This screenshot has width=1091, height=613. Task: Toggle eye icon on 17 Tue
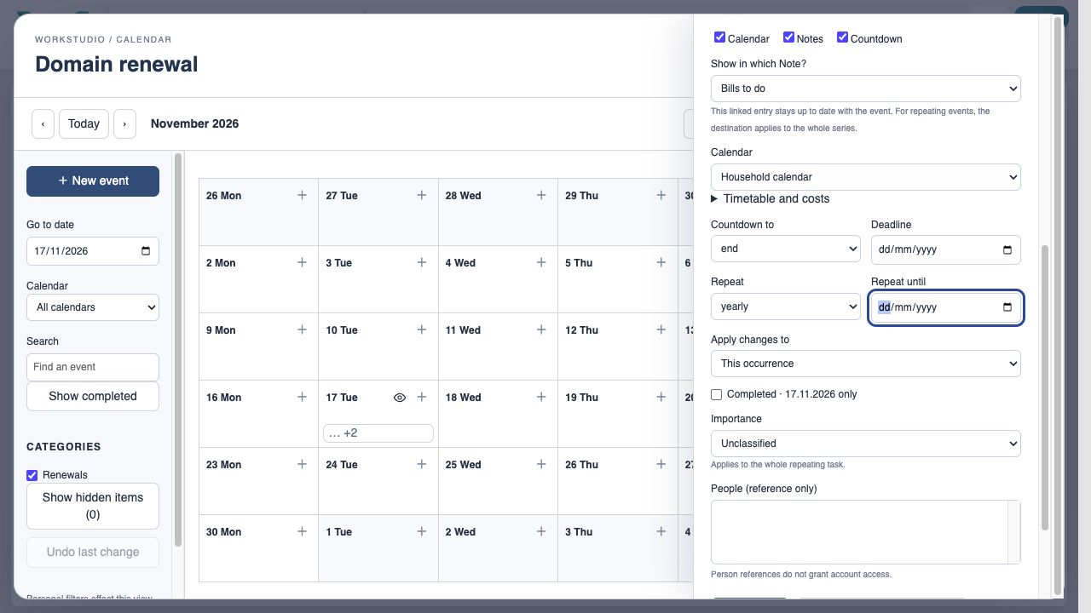point(400,398)
